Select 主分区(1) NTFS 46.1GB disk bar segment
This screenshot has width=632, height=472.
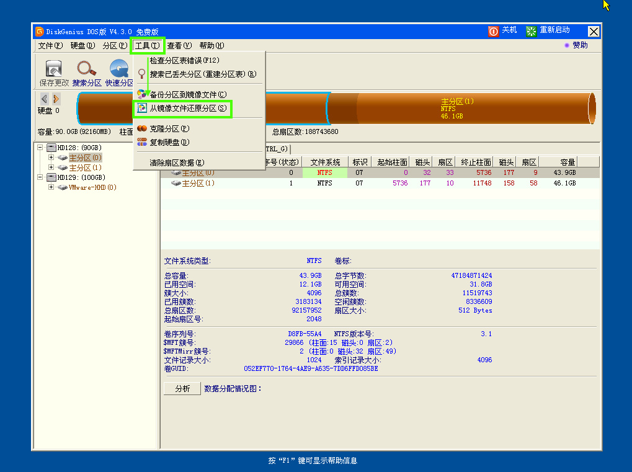pyautogui.click(x=461, y=109)
